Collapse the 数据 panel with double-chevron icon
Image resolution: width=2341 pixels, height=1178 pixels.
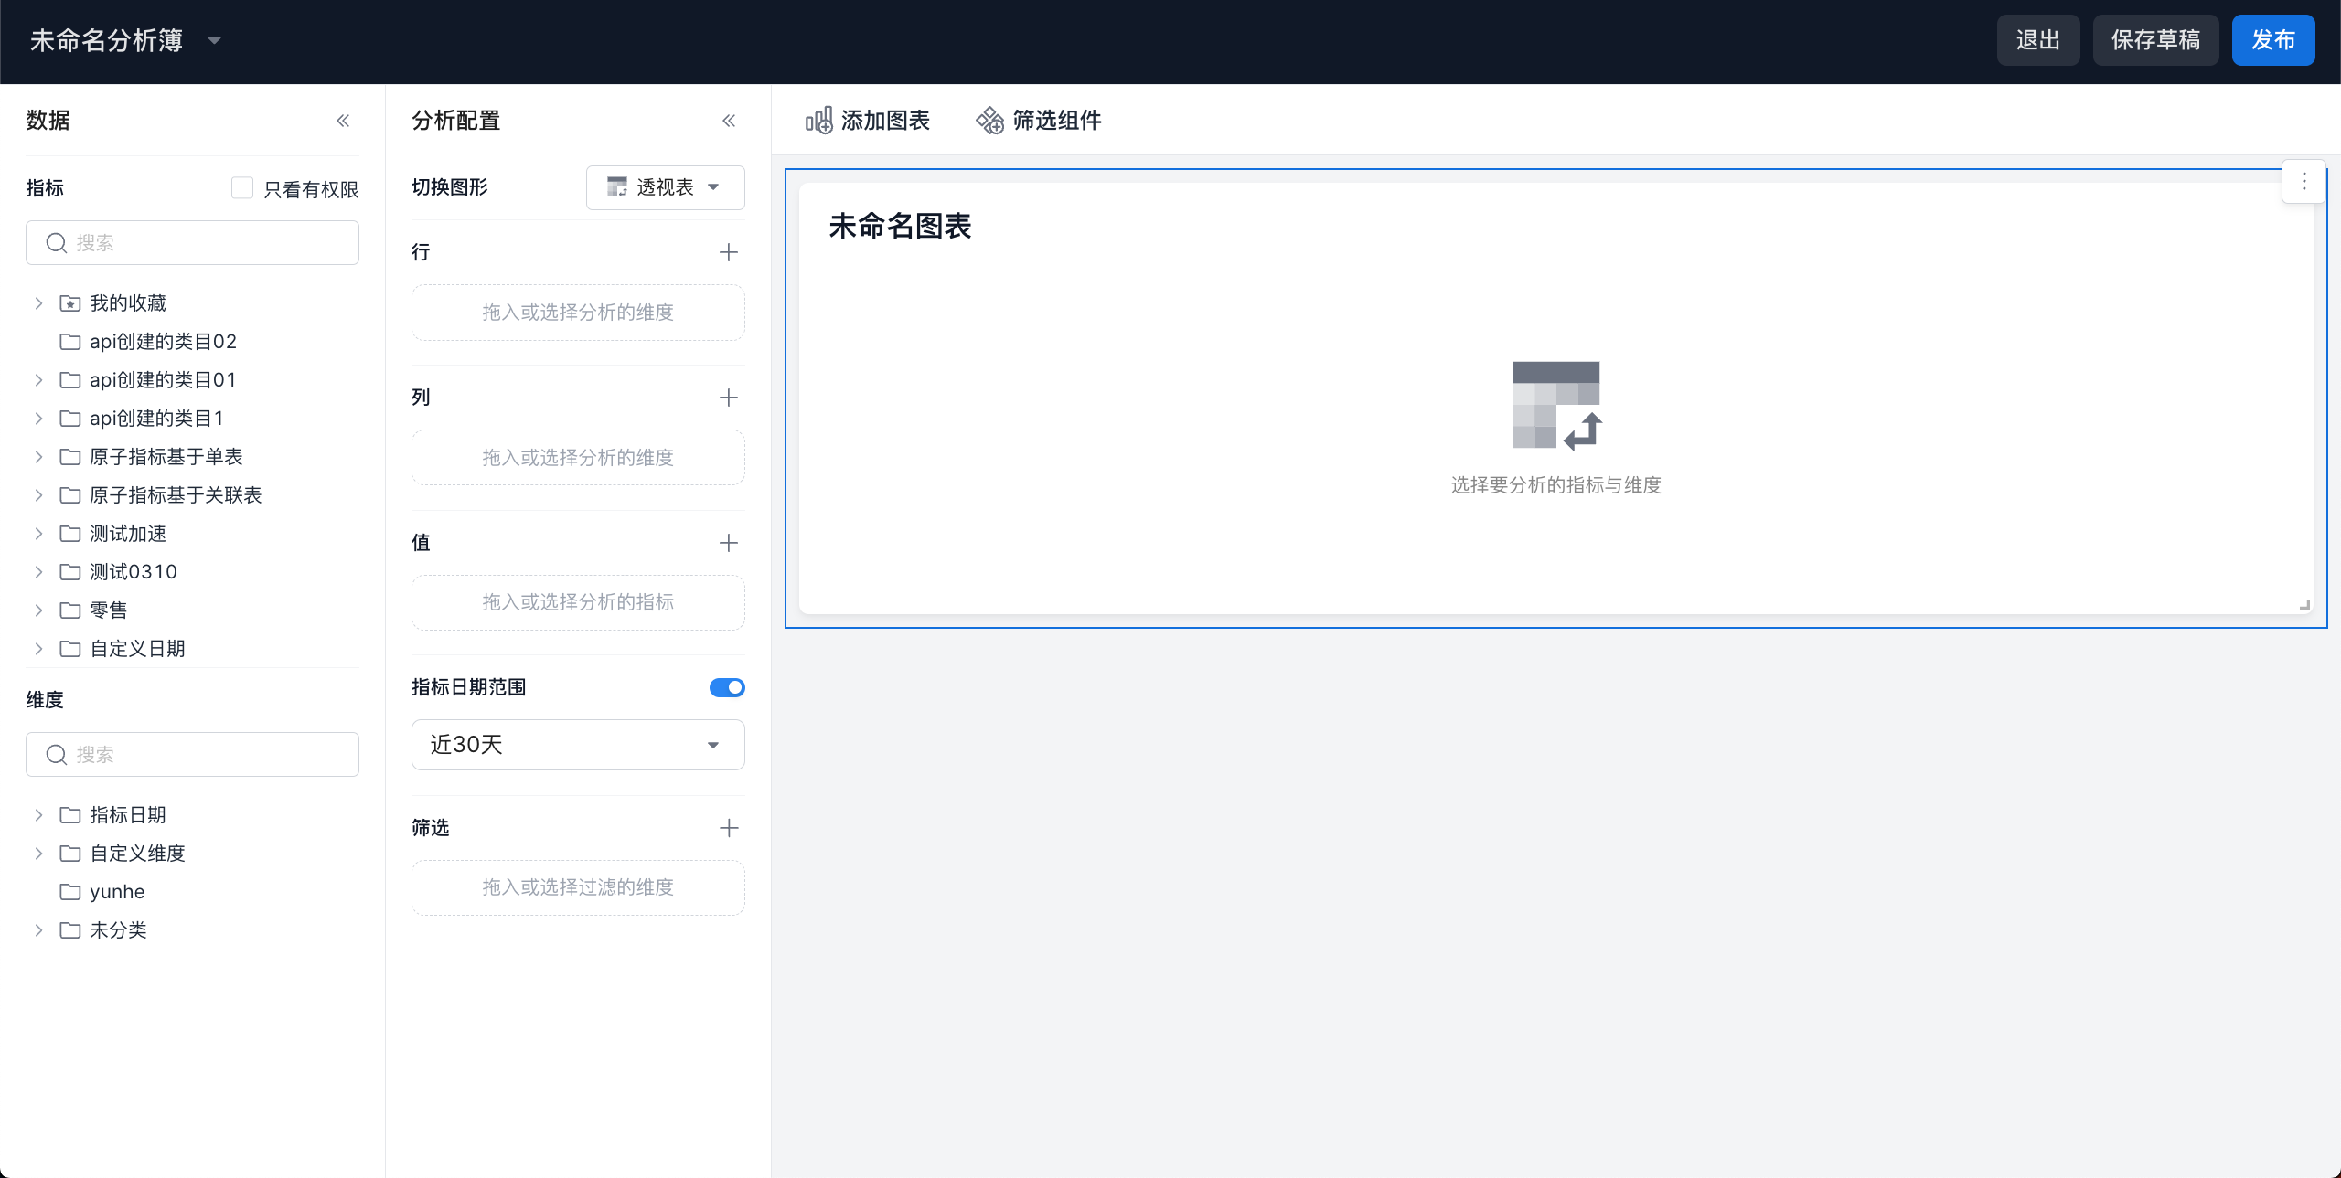pos(343,121)
